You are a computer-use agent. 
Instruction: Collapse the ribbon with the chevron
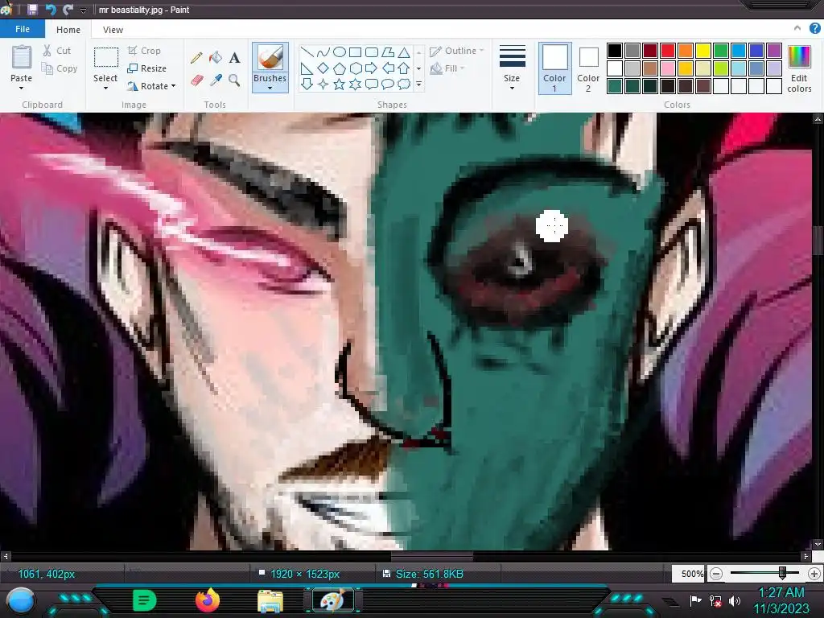tap(797, 28)
